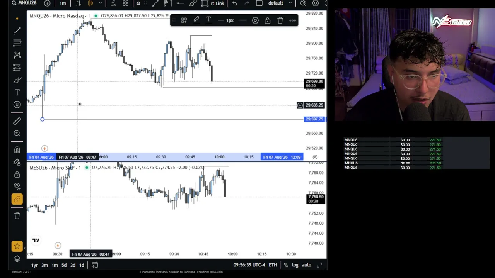
Task: Select the bars chart style icon
Action: point(78,3)
